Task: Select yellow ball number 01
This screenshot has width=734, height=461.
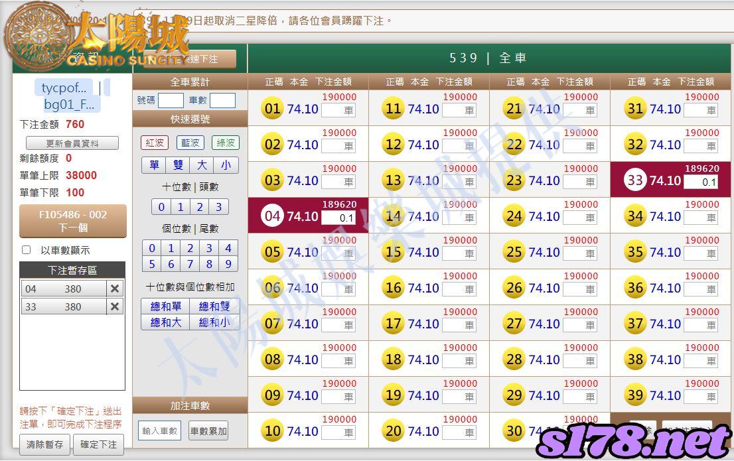Action: pyautogui.click(x=272, y=109)
